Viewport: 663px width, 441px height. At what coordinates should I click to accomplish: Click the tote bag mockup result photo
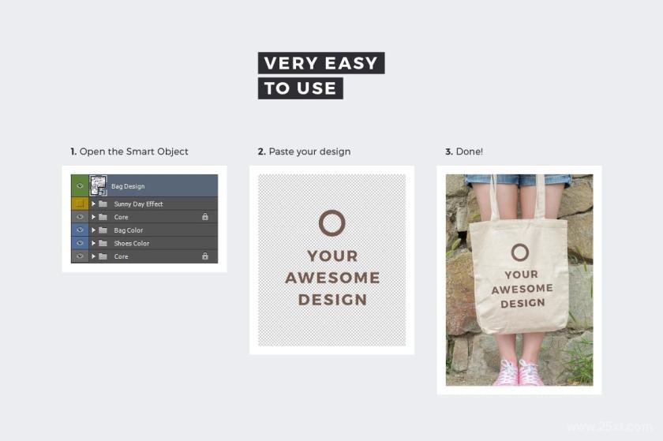519,280
